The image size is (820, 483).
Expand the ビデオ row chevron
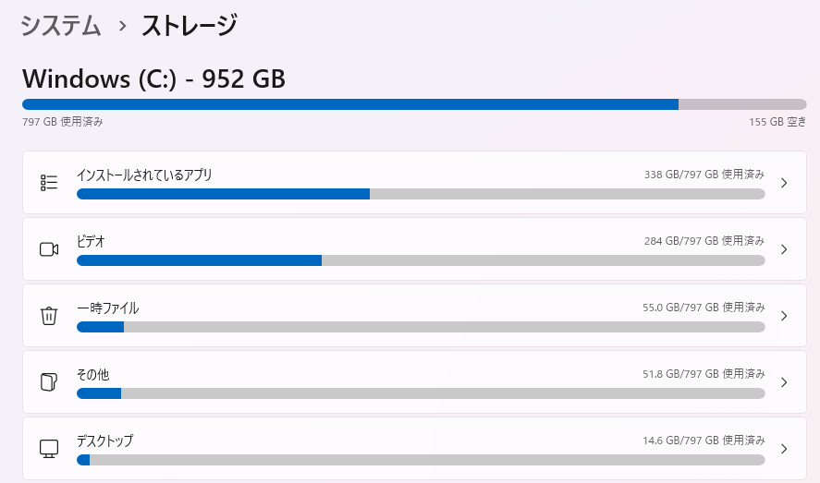click(x=784, y=249)
